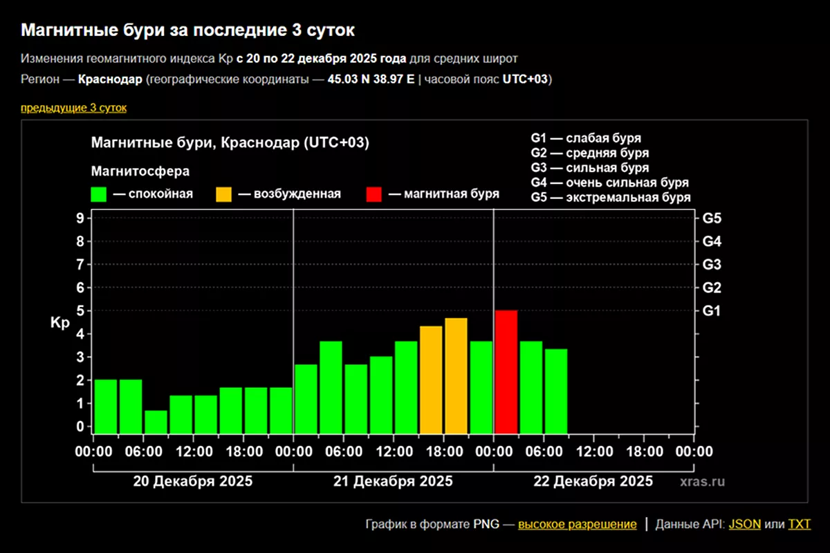Click the "Kp" vertical axis label

[59, 323]
